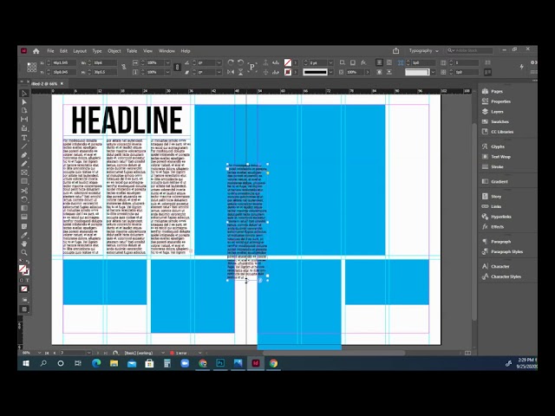
Task: Select the Selection tool in the toolbox
Action: point(24,94)
